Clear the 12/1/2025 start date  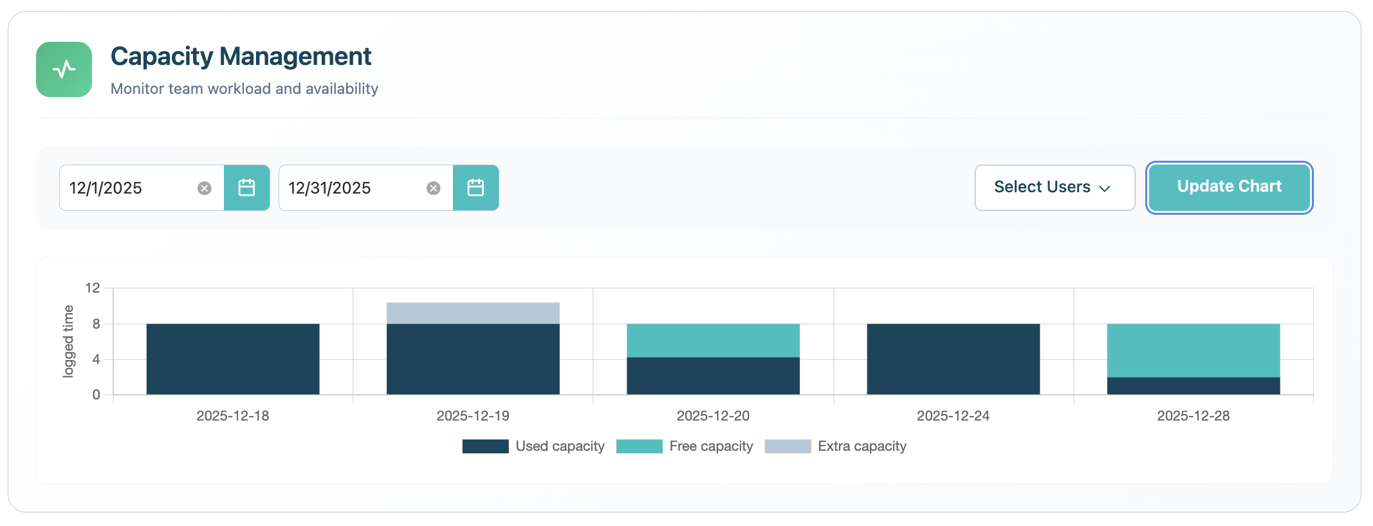205,188
